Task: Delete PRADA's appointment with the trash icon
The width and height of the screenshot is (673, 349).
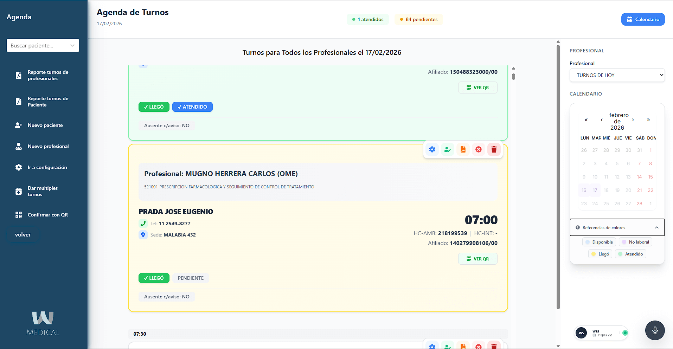Action: 494,149
